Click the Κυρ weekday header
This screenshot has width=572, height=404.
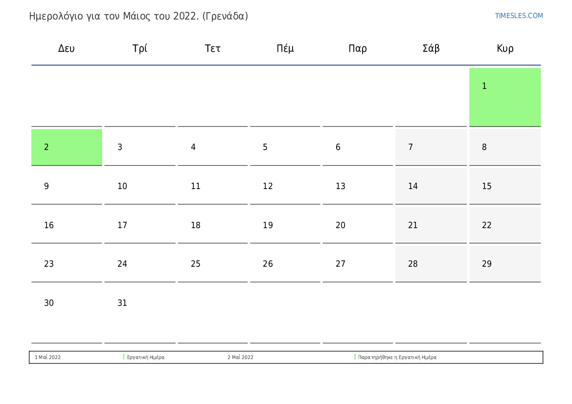(x=505, y=48)
